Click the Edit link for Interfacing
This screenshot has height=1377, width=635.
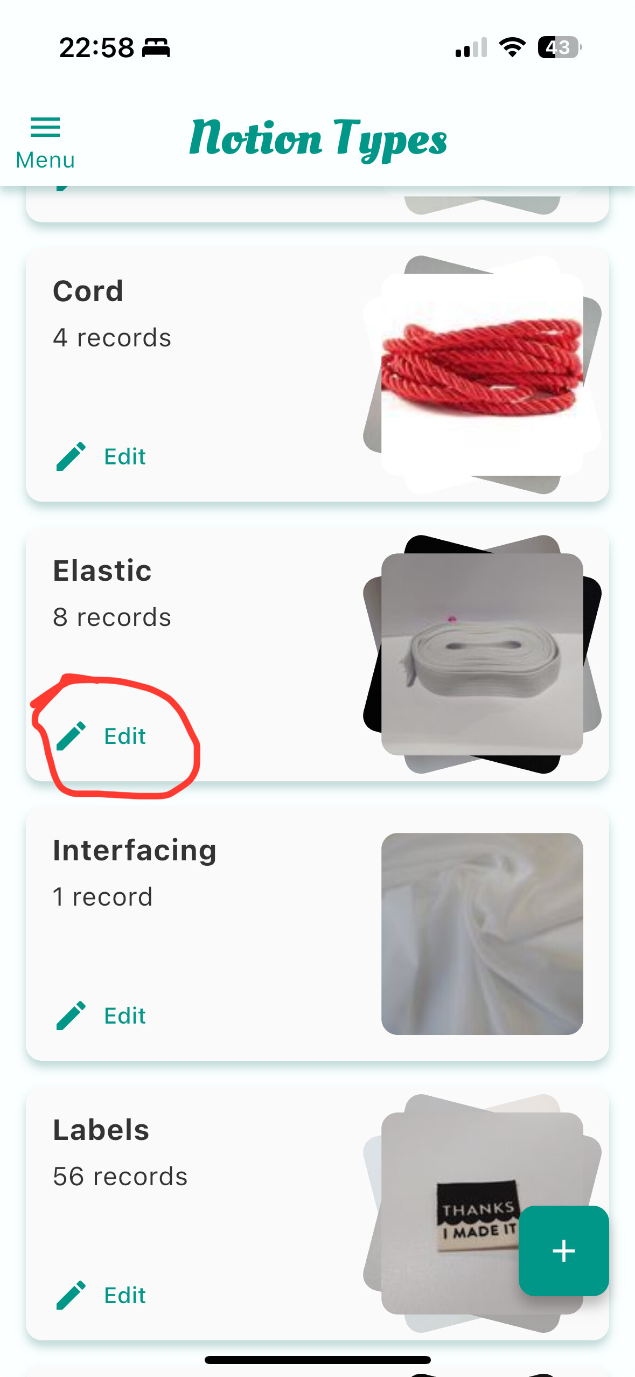pyautogui.click(x=125, y=1016)
